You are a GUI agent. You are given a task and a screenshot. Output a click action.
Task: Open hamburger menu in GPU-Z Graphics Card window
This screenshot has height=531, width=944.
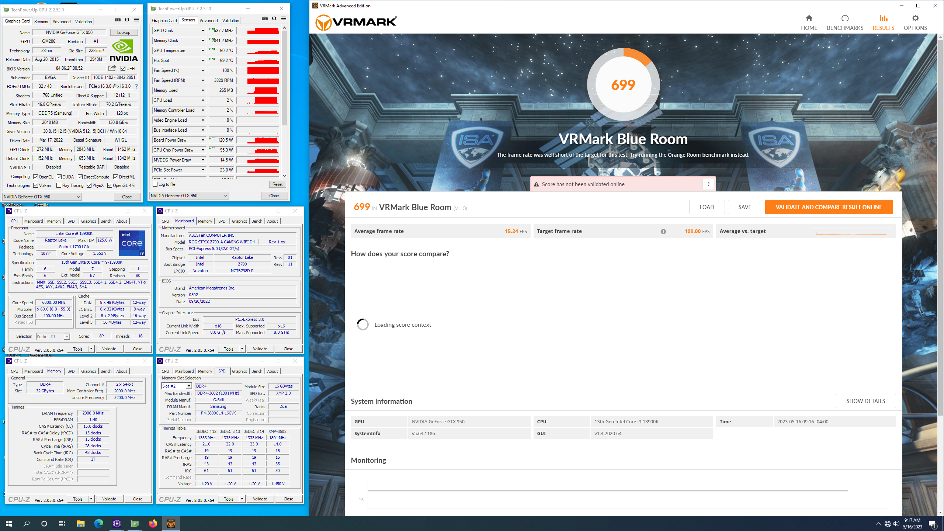136,20
